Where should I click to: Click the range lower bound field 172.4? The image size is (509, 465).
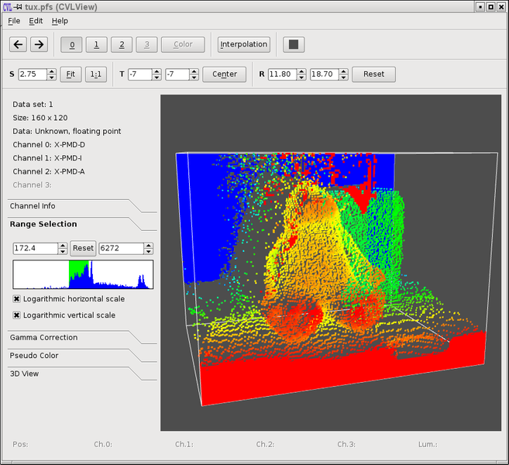(36, 249)
